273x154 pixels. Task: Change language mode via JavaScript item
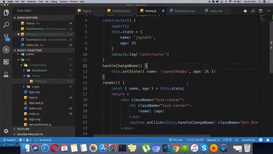coord(248,140)
